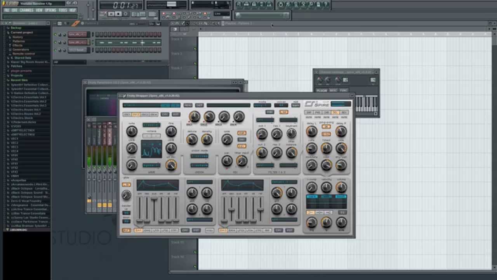Open the TOOLS menu

(63, 10)
